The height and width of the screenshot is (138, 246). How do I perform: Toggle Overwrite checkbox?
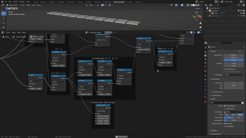coord(224,123)
